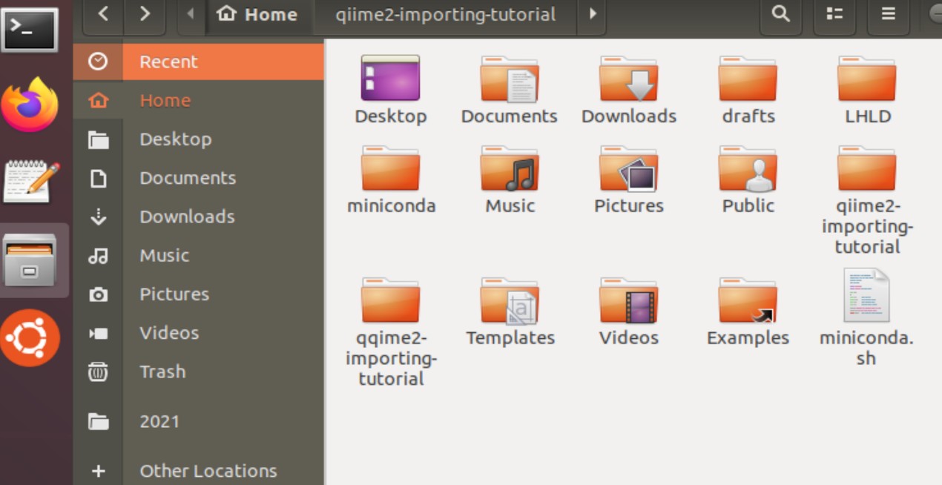942x485 pixels.
Task: Go forward with the right arrow
Action: coord(145,14)
